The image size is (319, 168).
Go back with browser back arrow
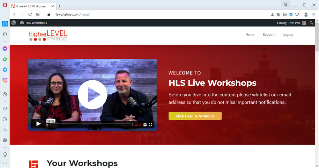(x=14, y=14)
